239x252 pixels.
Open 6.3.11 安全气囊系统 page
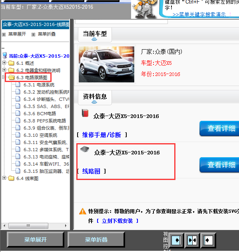coord(46,142)
